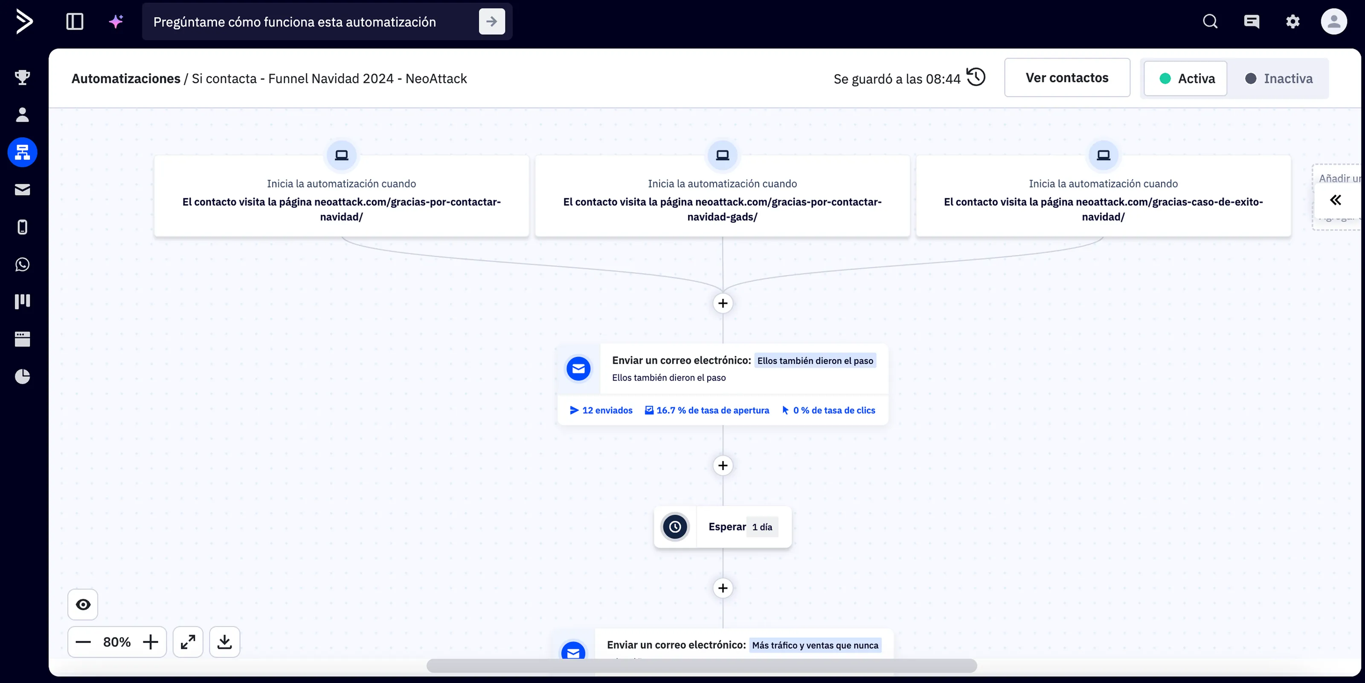Click the automation name Funnel Navidad 2024

point(329,78)
